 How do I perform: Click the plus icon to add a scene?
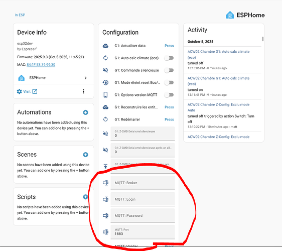click(85, 155)
